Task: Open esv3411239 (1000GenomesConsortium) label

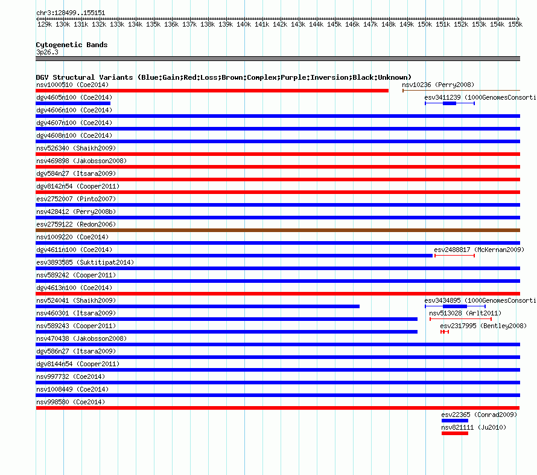Action: coord(480,97)
